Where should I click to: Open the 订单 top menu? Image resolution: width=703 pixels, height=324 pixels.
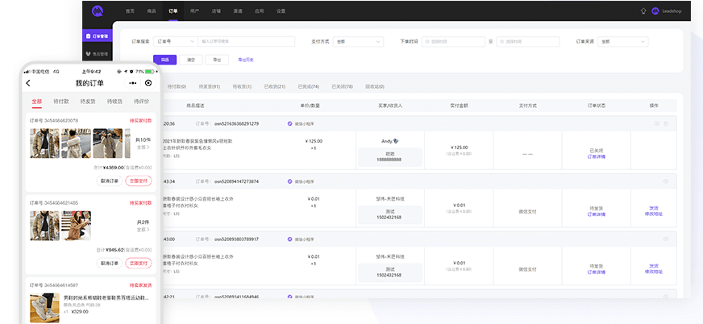coord(173,11)
